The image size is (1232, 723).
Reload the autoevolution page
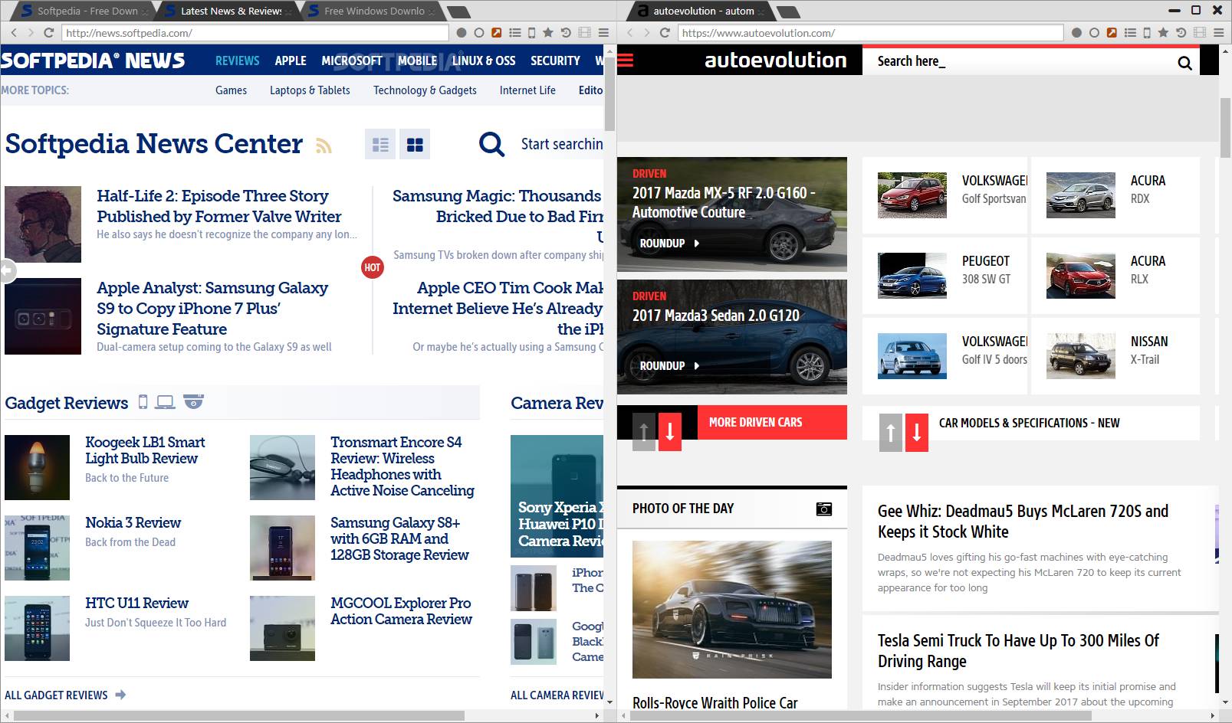click(x=665, y=33)
